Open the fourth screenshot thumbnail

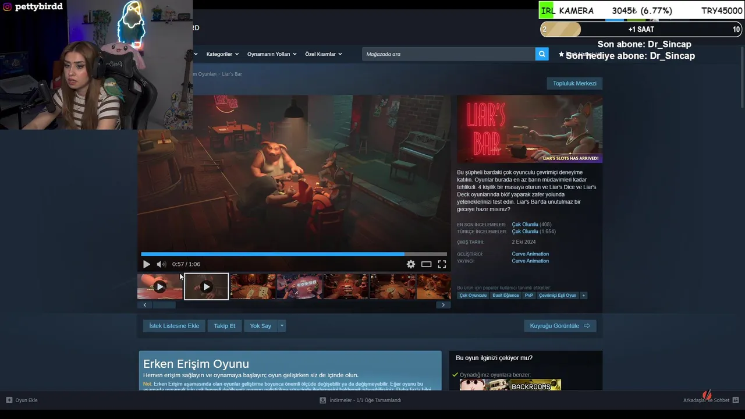coord(299,286)
